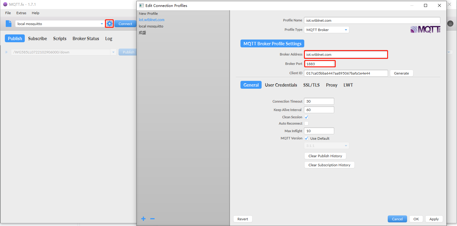Click the Broker Address input field
The height and width of the screenshot is (226, 457).
pyautogui.click(x=346, y=55)
